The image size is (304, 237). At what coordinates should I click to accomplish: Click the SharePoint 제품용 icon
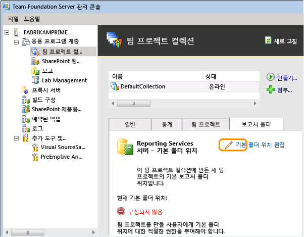click(26, 109)
